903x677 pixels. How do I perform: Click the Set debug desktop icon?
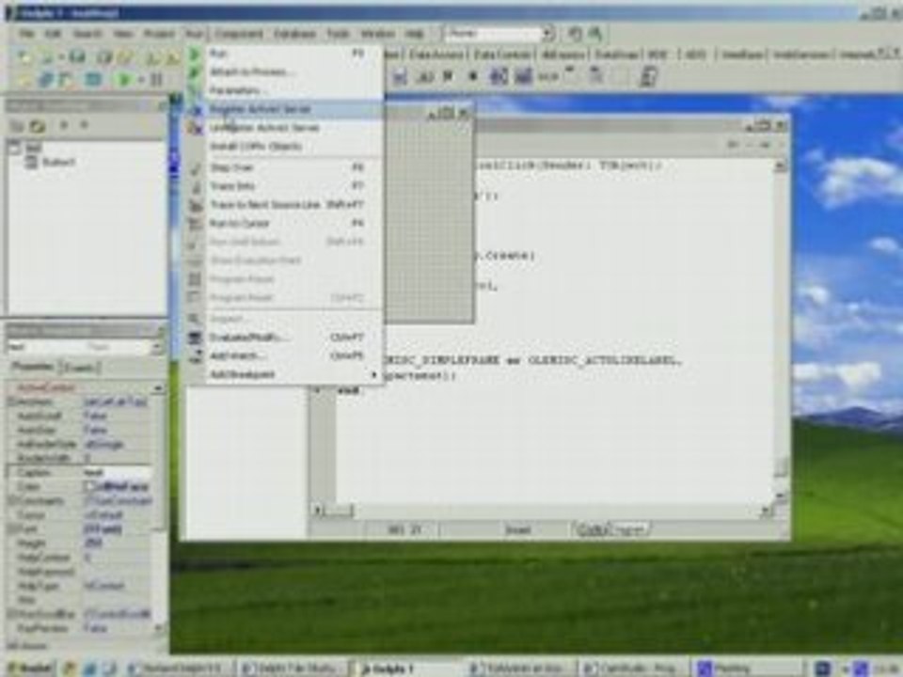(x=596, y=34)
